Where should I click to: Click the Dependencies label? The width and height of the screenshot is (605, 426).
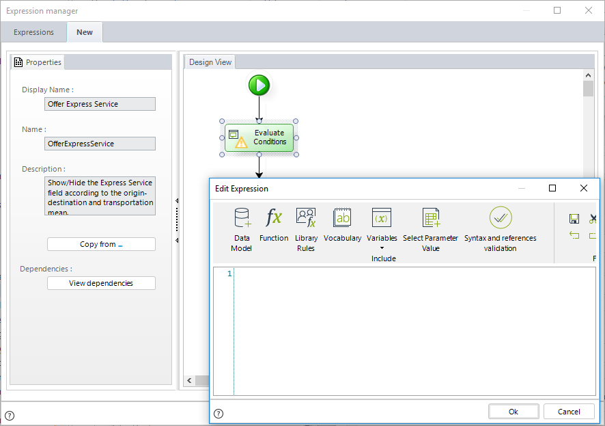pos(46,269)
